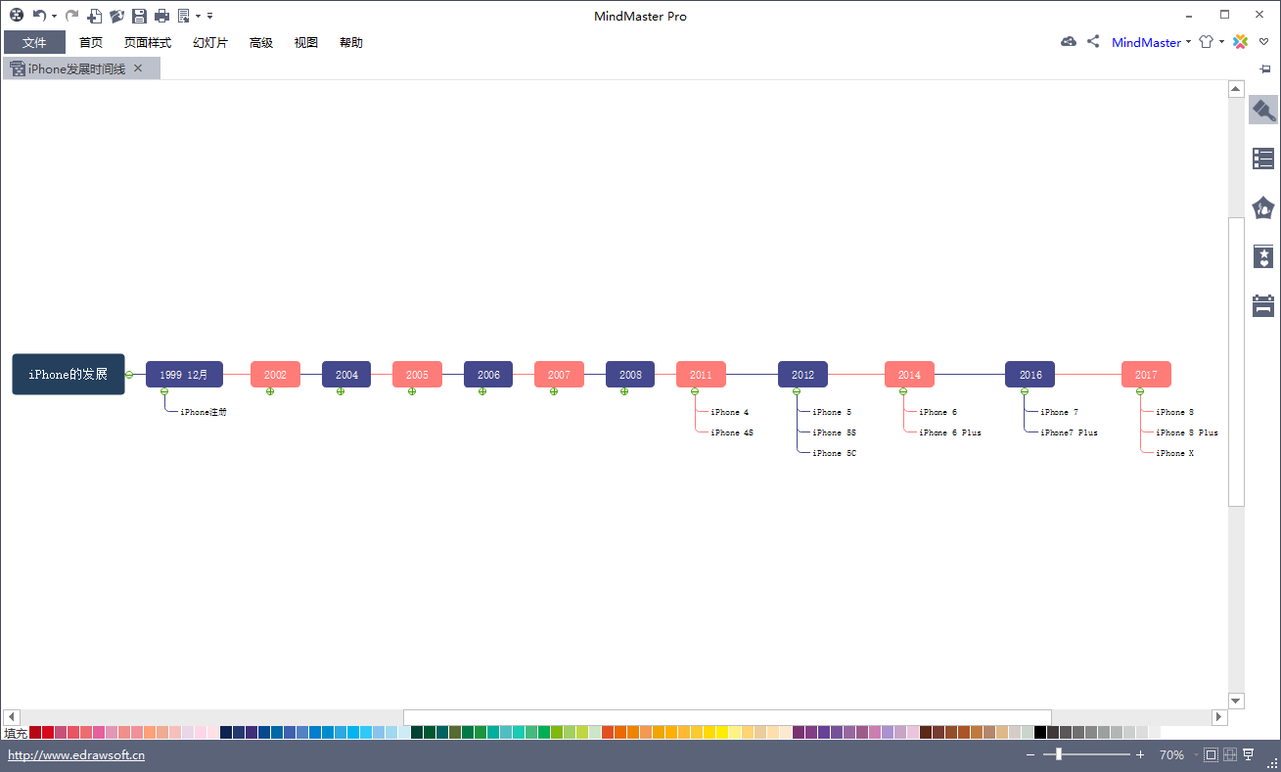Screen dimensions: 1281x772
Task: Click the redo arrow icon
Action: [x=71, y=16]
